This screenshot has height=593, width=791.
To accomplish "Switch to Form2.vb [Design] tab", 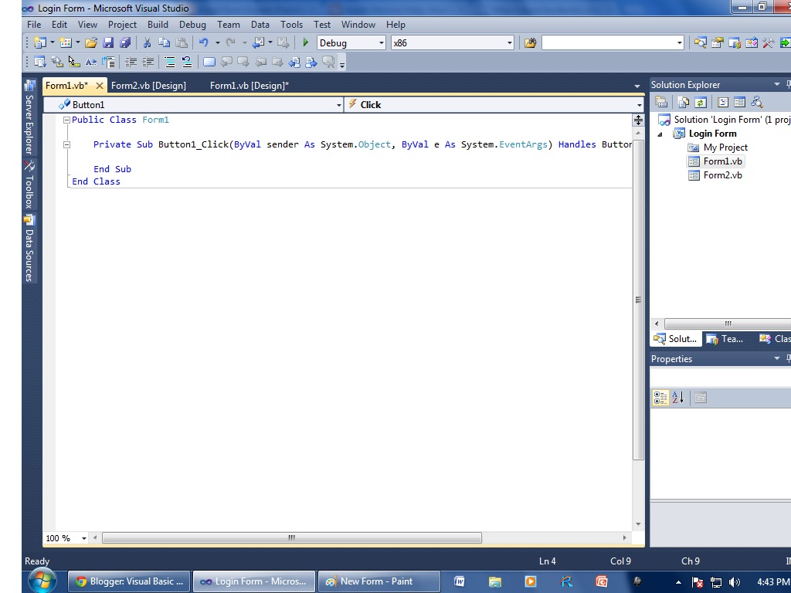I will [x=148, y=86].
